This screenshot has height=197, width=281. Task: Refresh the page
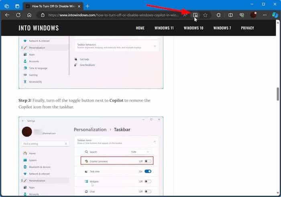click(x=18, y=15)
